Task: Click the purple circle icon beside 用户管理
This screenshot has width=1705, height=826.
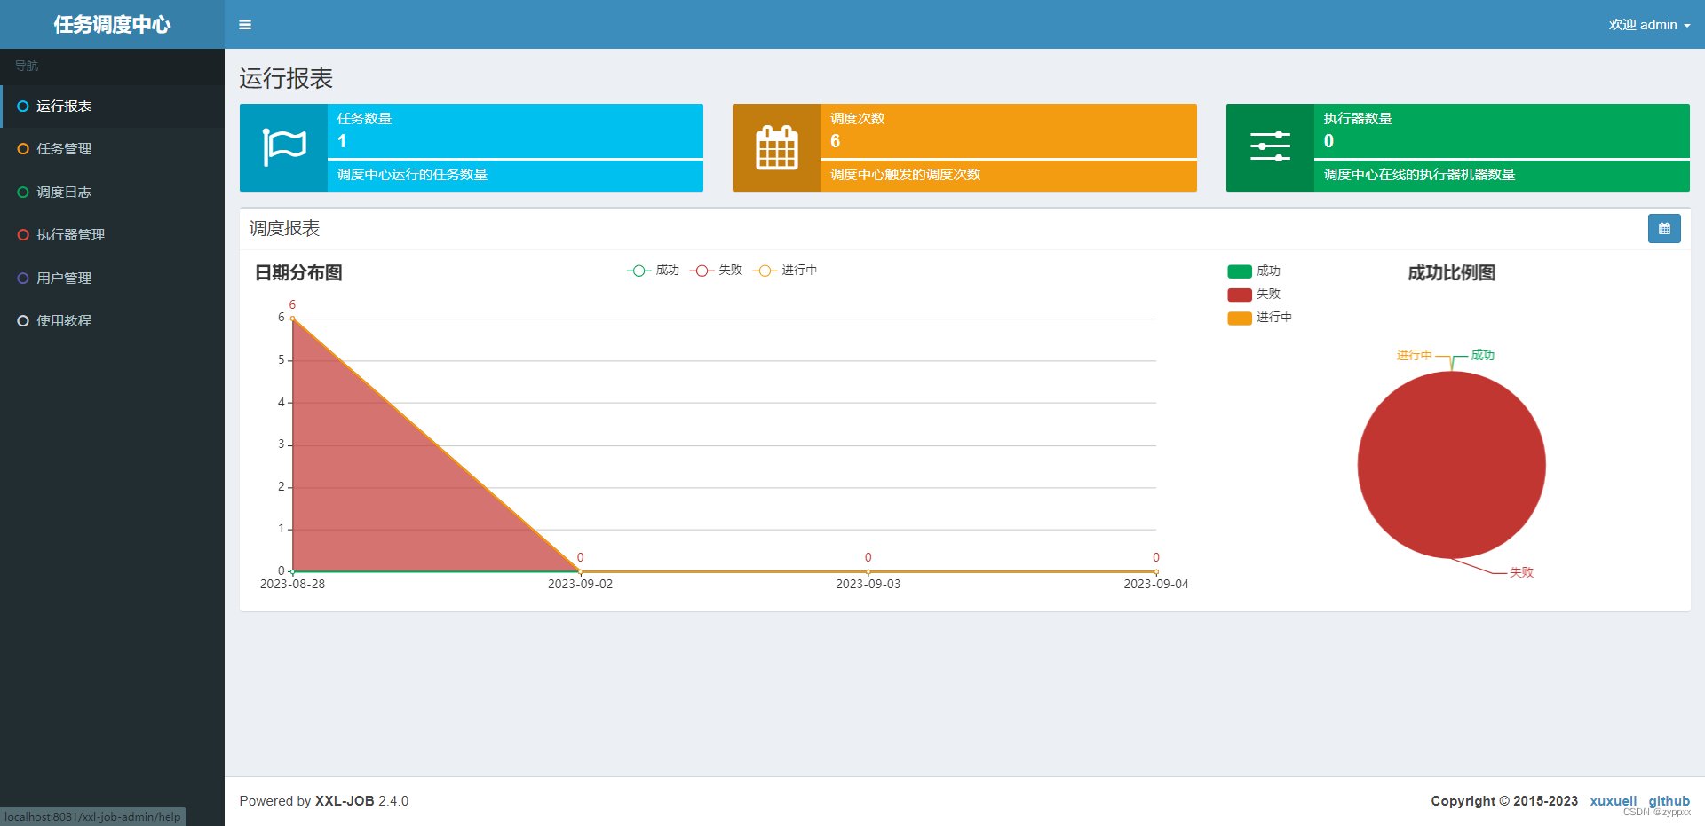Action: (x=23, y=279)
